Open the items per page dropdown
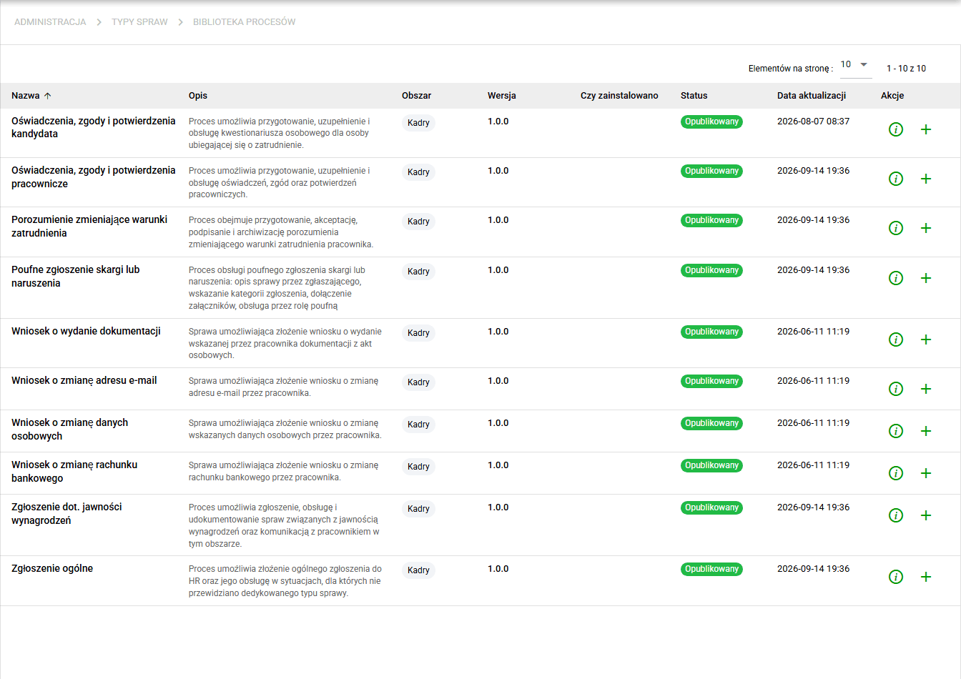Viewport: 961px width, 679px height. (x=856, y=66)
